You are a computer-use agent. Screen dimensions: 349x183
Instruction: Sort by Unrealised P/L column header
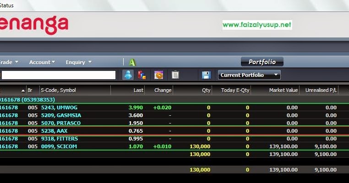[321, 90]
